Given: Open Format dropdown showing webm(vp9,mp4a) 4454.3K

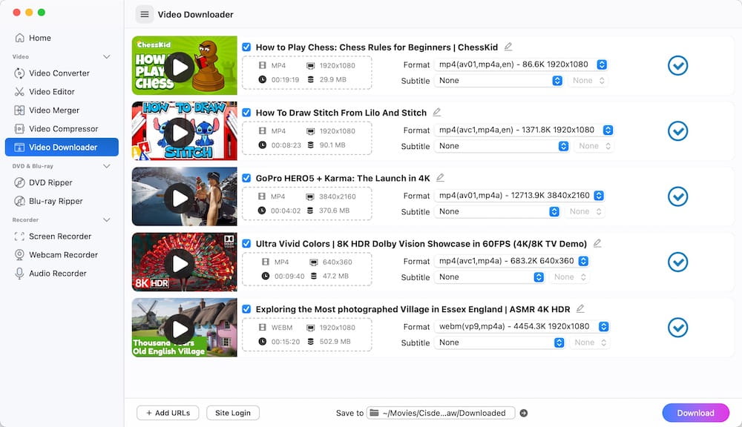Looking at the screenshot, I should [x=522, y=326].
